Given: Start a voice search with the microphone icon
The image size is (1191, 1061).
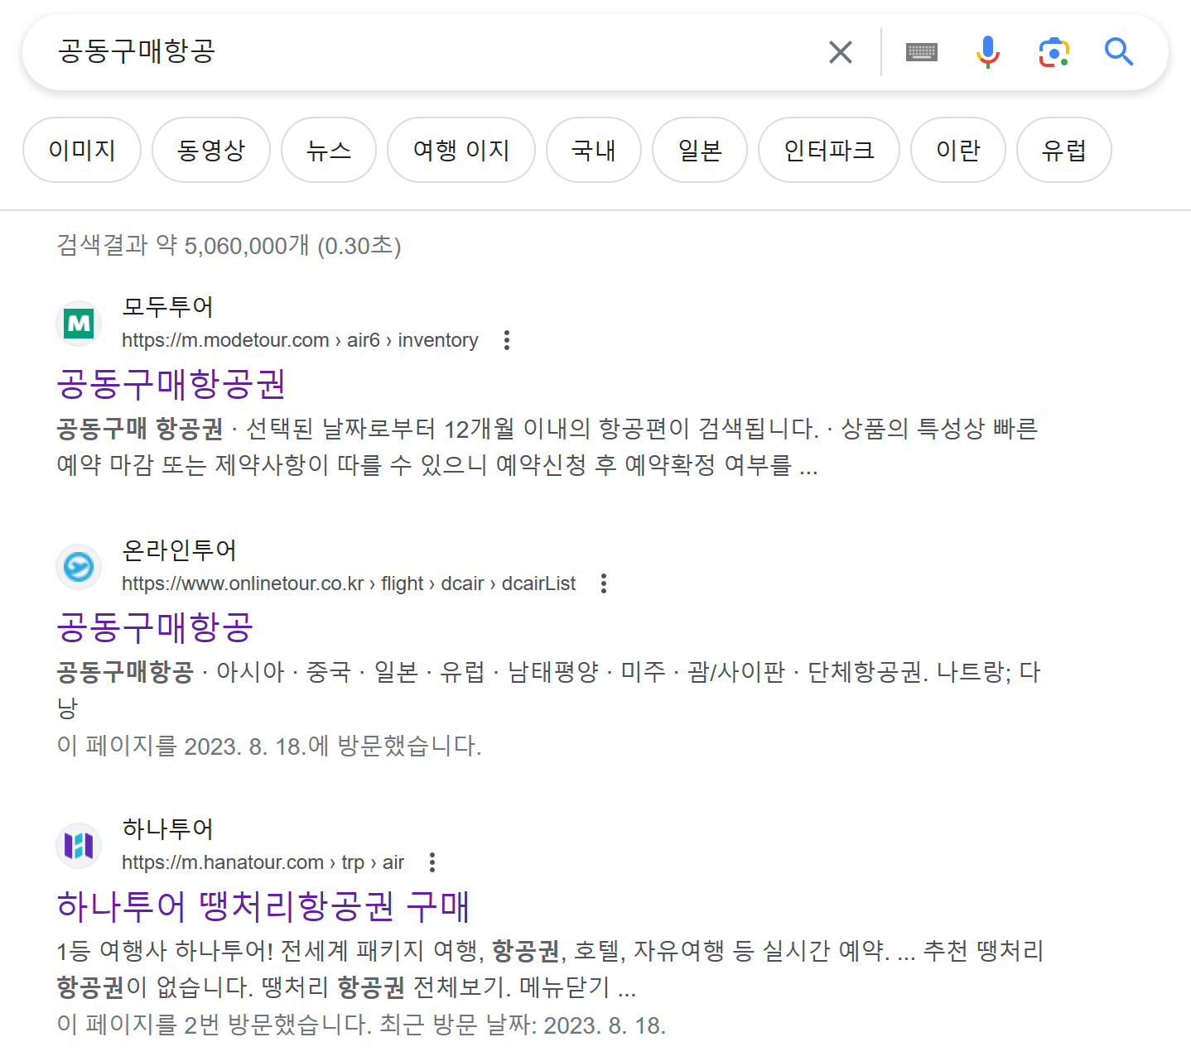Looking at the screenshot, I should (x=987, y=51).
